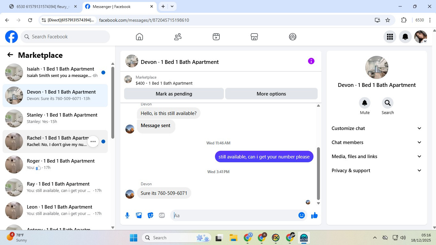
Task: Click the Facebook logo icon
Action: coord(12,37)
